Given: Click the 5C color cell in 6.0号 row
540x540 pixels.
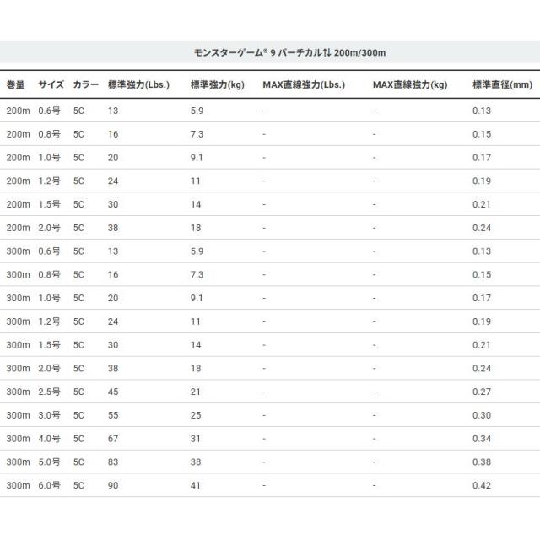Looking at the screenshot, I should pyautogui.click(x=78, y=485).
